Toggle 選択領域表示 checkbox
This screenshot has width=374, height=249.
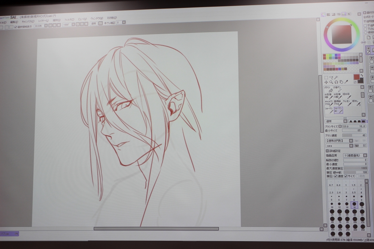[x=16, y=27]
